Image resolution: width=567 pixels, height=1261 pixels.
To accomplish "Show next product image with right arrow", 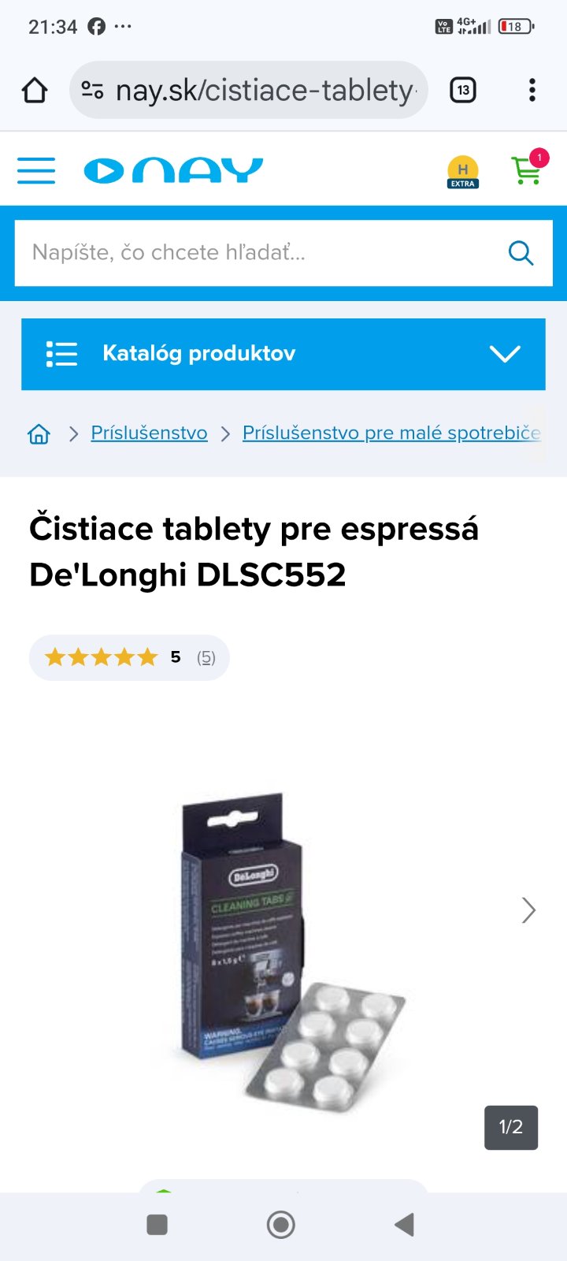I will click(x=528, y=910).
